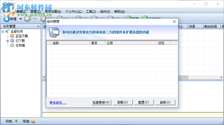The image size is (224, 125).
Task: Select 垃圾箱 in the task tree
Action: click(x=20, y=45)
